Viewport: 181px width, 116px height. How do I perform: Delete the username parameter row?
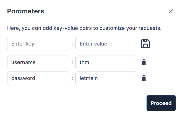click(144, 62)
